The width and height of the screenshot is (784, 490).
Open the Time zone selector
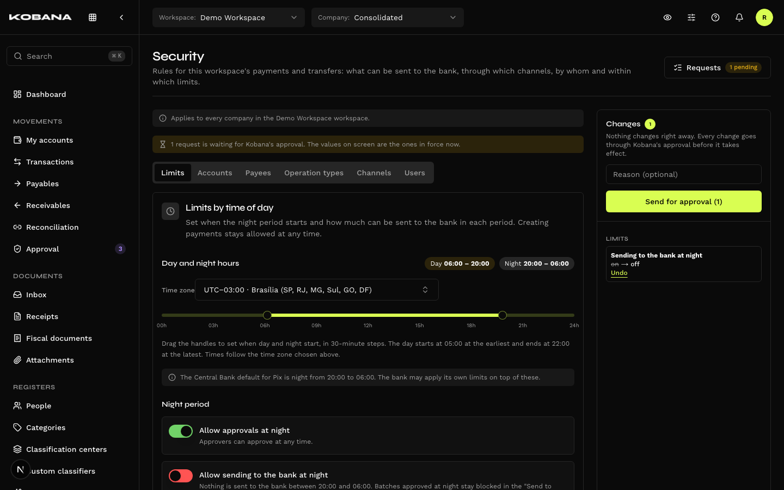(x=317, y=290)
